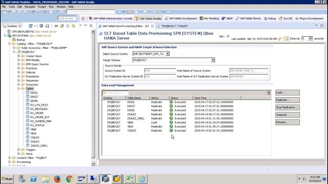328x184 pixels.
Task: Open PowerShell from the taskbar
Action: click(x=33, y=179)
